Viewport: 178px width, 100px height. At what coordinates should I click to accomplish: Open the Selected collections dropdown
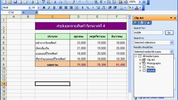[x=172, y=42]
